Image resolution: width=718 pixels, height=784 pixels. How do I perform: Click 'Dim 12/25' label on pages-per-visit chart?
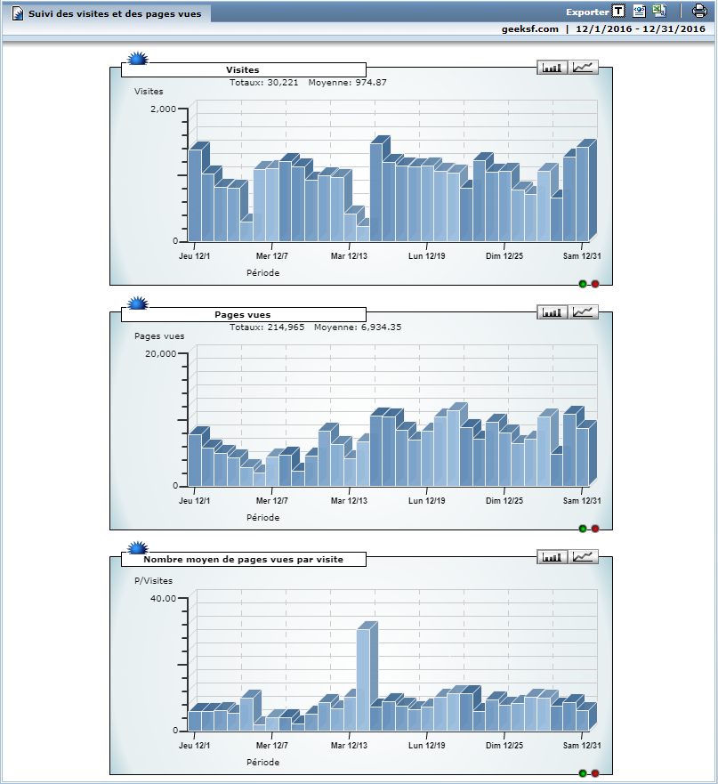(504, 745)
